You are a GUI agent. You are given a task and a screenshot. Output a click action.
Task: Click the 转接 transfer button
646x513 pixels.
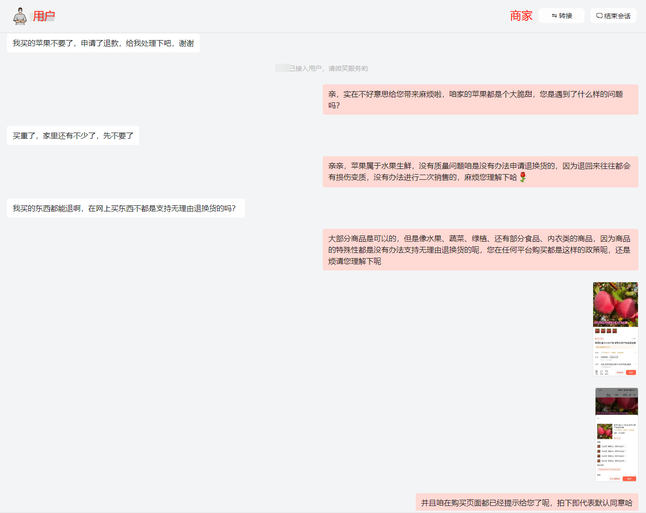click(x=561, y=16)
